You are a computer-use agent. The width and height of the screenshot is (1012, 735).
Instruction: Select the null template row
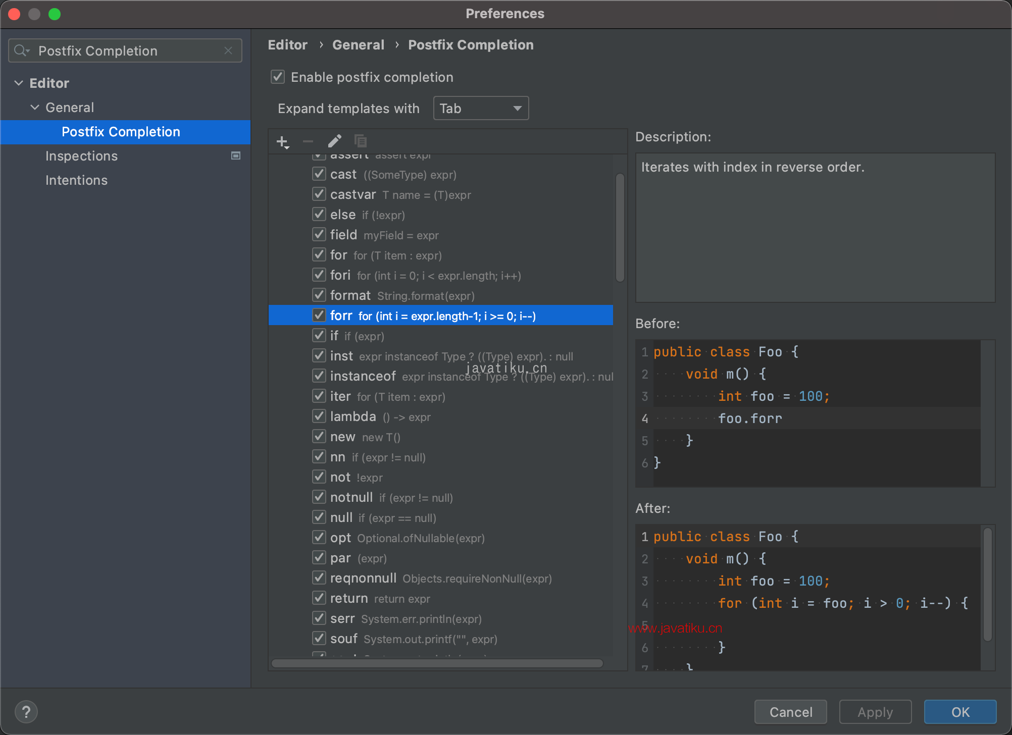(441, 517)
